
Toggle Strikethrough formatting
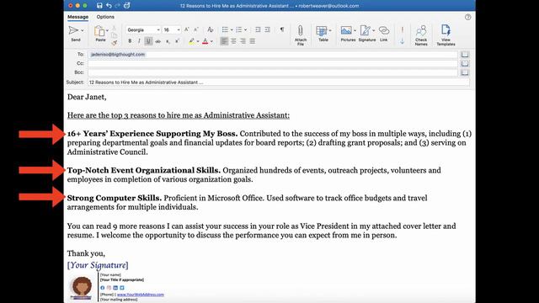[158, 41]
